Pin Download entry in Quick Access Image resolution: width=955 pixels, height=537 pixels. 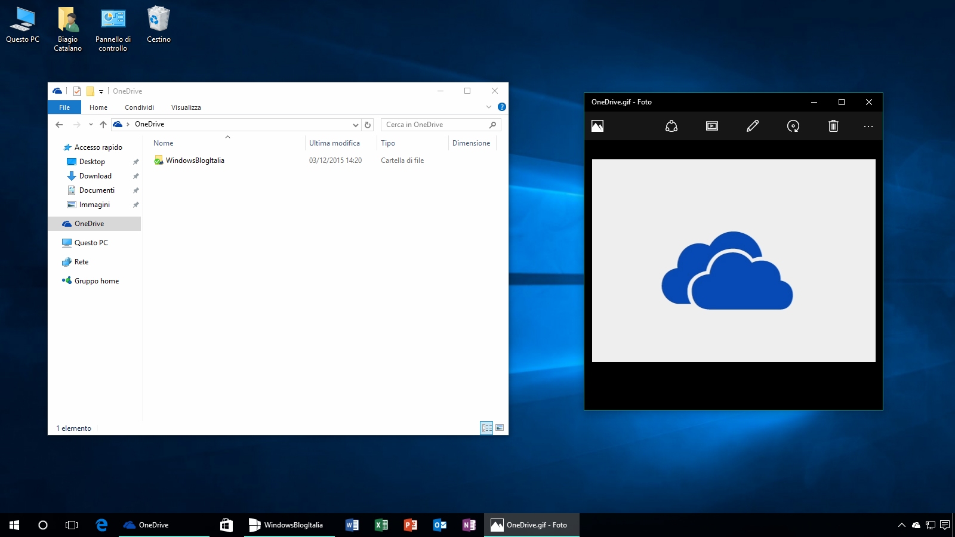[x=136, y=176]
